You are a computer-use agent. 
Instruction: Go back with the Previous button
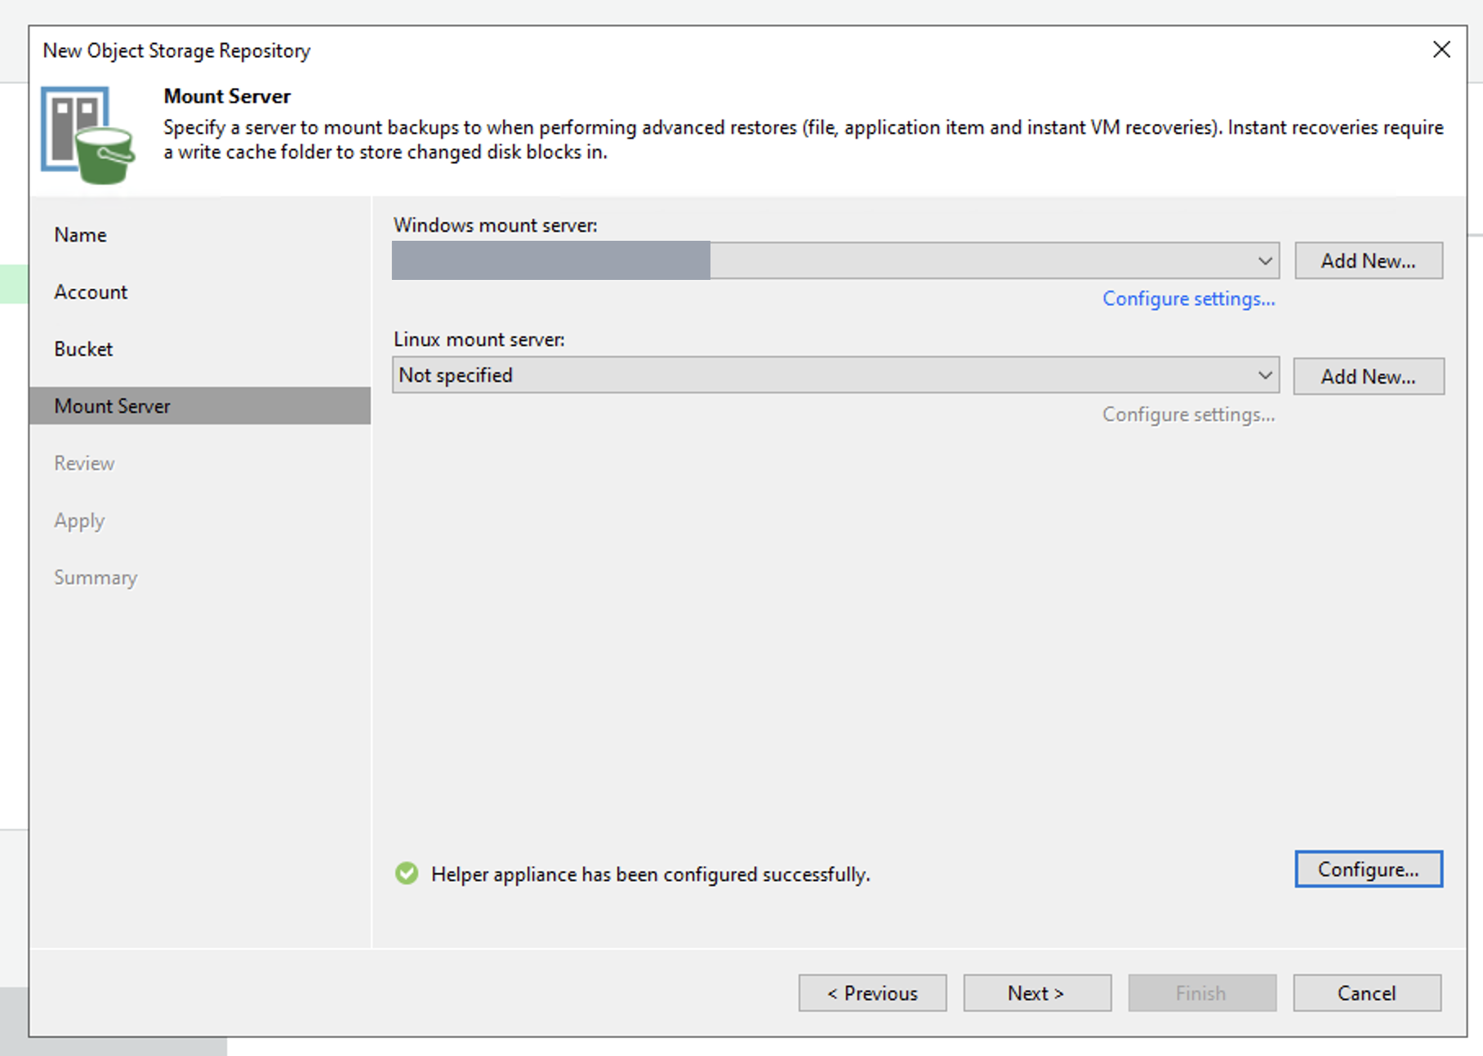coord(872,993)
